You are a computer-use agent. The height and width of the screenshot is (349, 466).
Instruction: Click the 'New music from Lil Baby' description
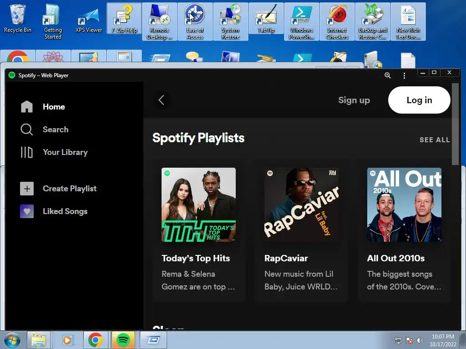(301, 280)
